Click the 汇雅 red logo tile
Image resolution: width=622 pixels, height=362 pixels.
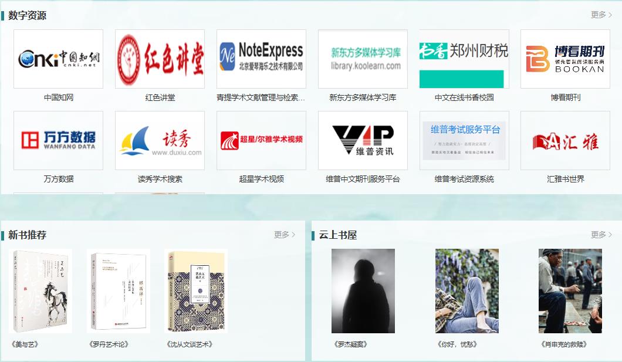[x=565, y=140]
